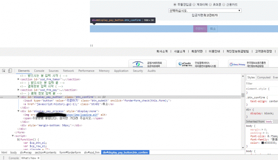Select div#sod_frm in the breadcrumb bar

(92, 152)
